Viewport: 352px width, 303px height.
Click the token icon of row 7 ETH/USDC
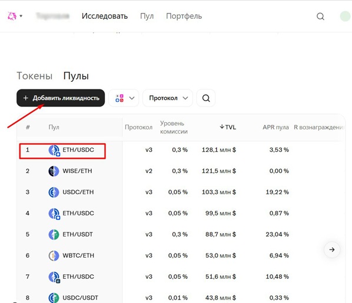click(54, 277)
